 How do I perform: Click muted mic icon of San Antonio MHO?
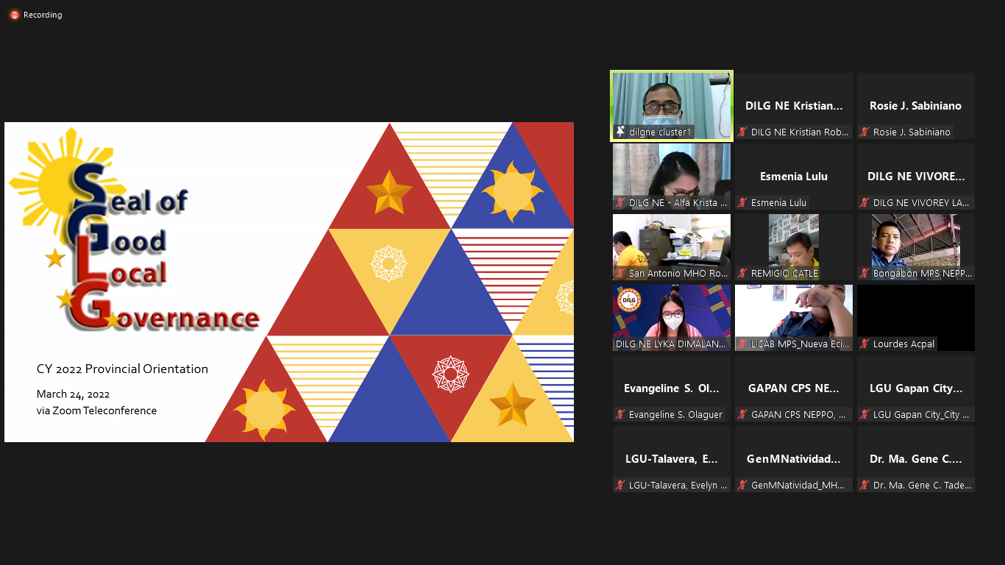click(620, 274)
